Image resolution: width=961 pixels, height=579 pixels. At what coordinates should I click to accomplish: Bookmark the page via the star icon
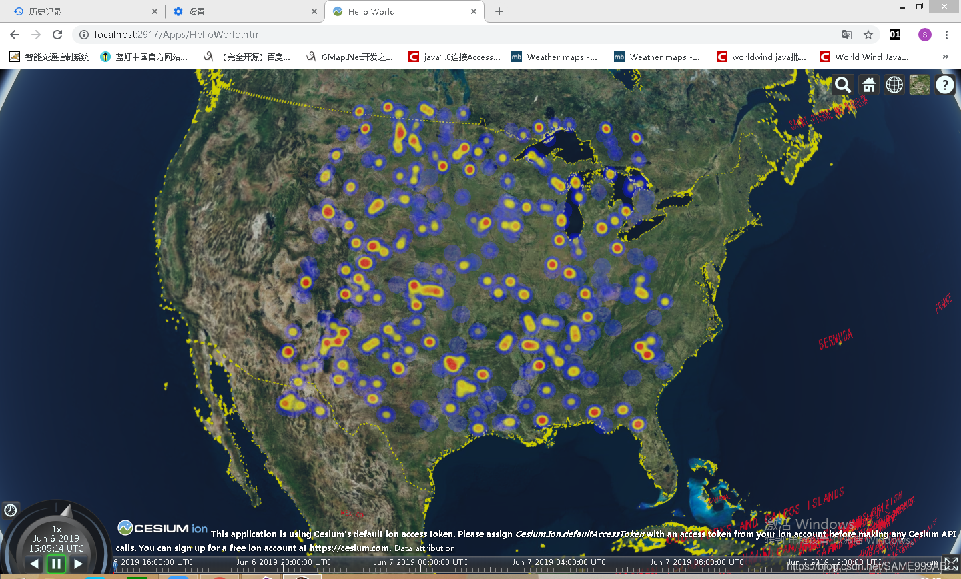(867, 34)
